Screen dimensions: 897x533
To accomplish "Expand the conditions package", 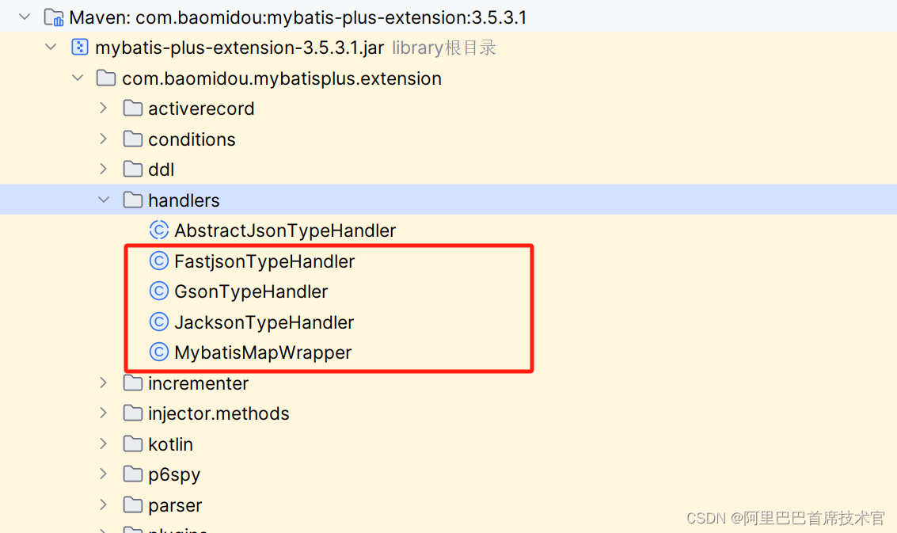I will click(103, 139).
